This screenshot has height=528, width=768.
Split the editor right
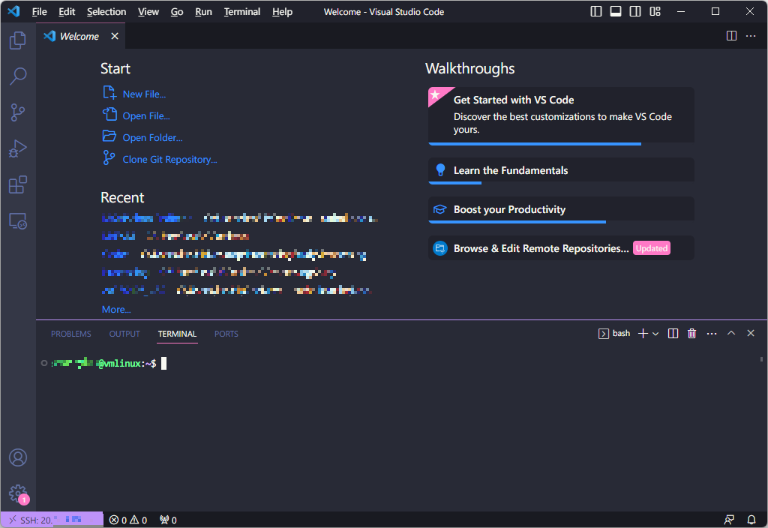731,36
